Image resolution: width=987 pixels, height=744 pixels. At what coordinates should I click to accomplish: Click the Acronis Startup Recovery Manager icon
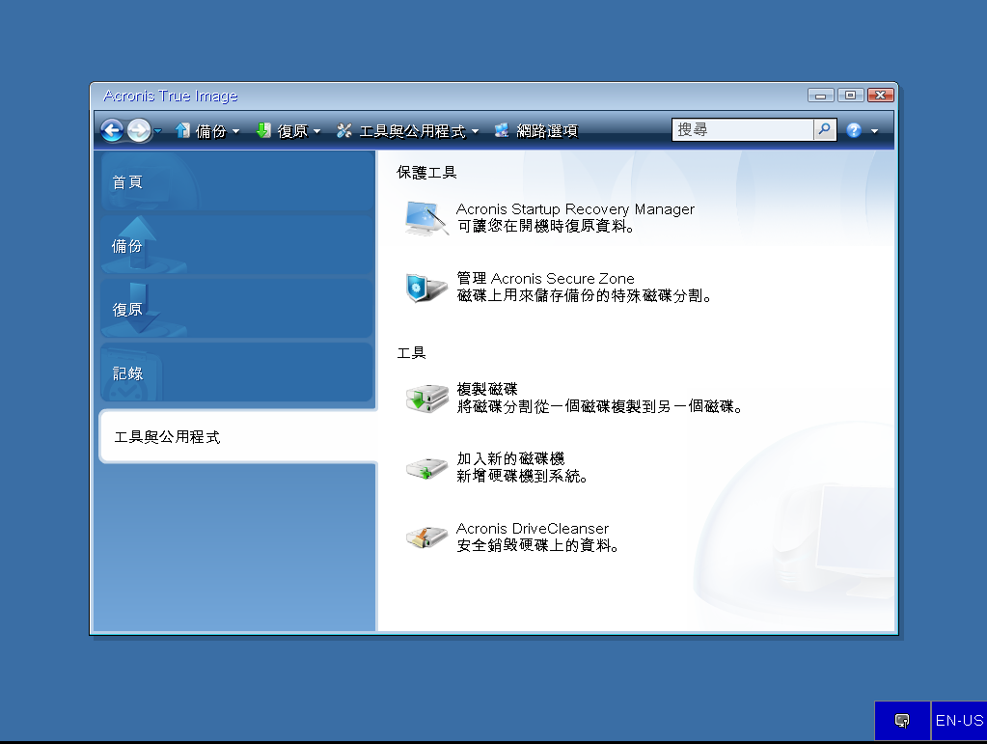point(426,218)
